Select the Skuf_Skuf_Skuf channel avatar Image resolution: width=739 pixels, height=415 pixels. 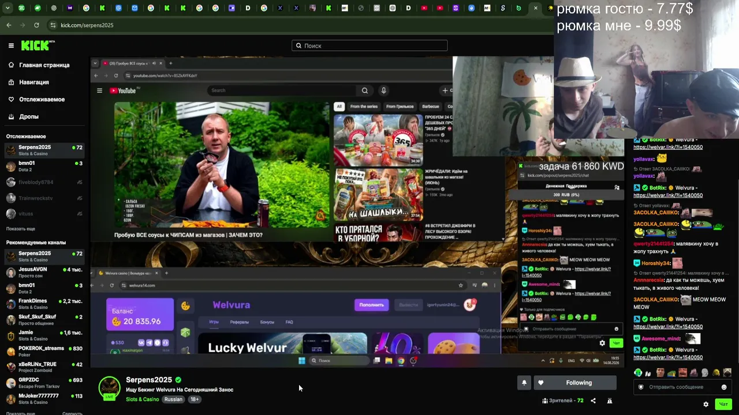10,320
